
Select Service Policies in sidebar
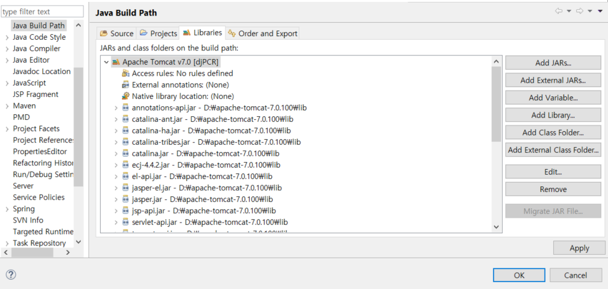click(39, 198)
